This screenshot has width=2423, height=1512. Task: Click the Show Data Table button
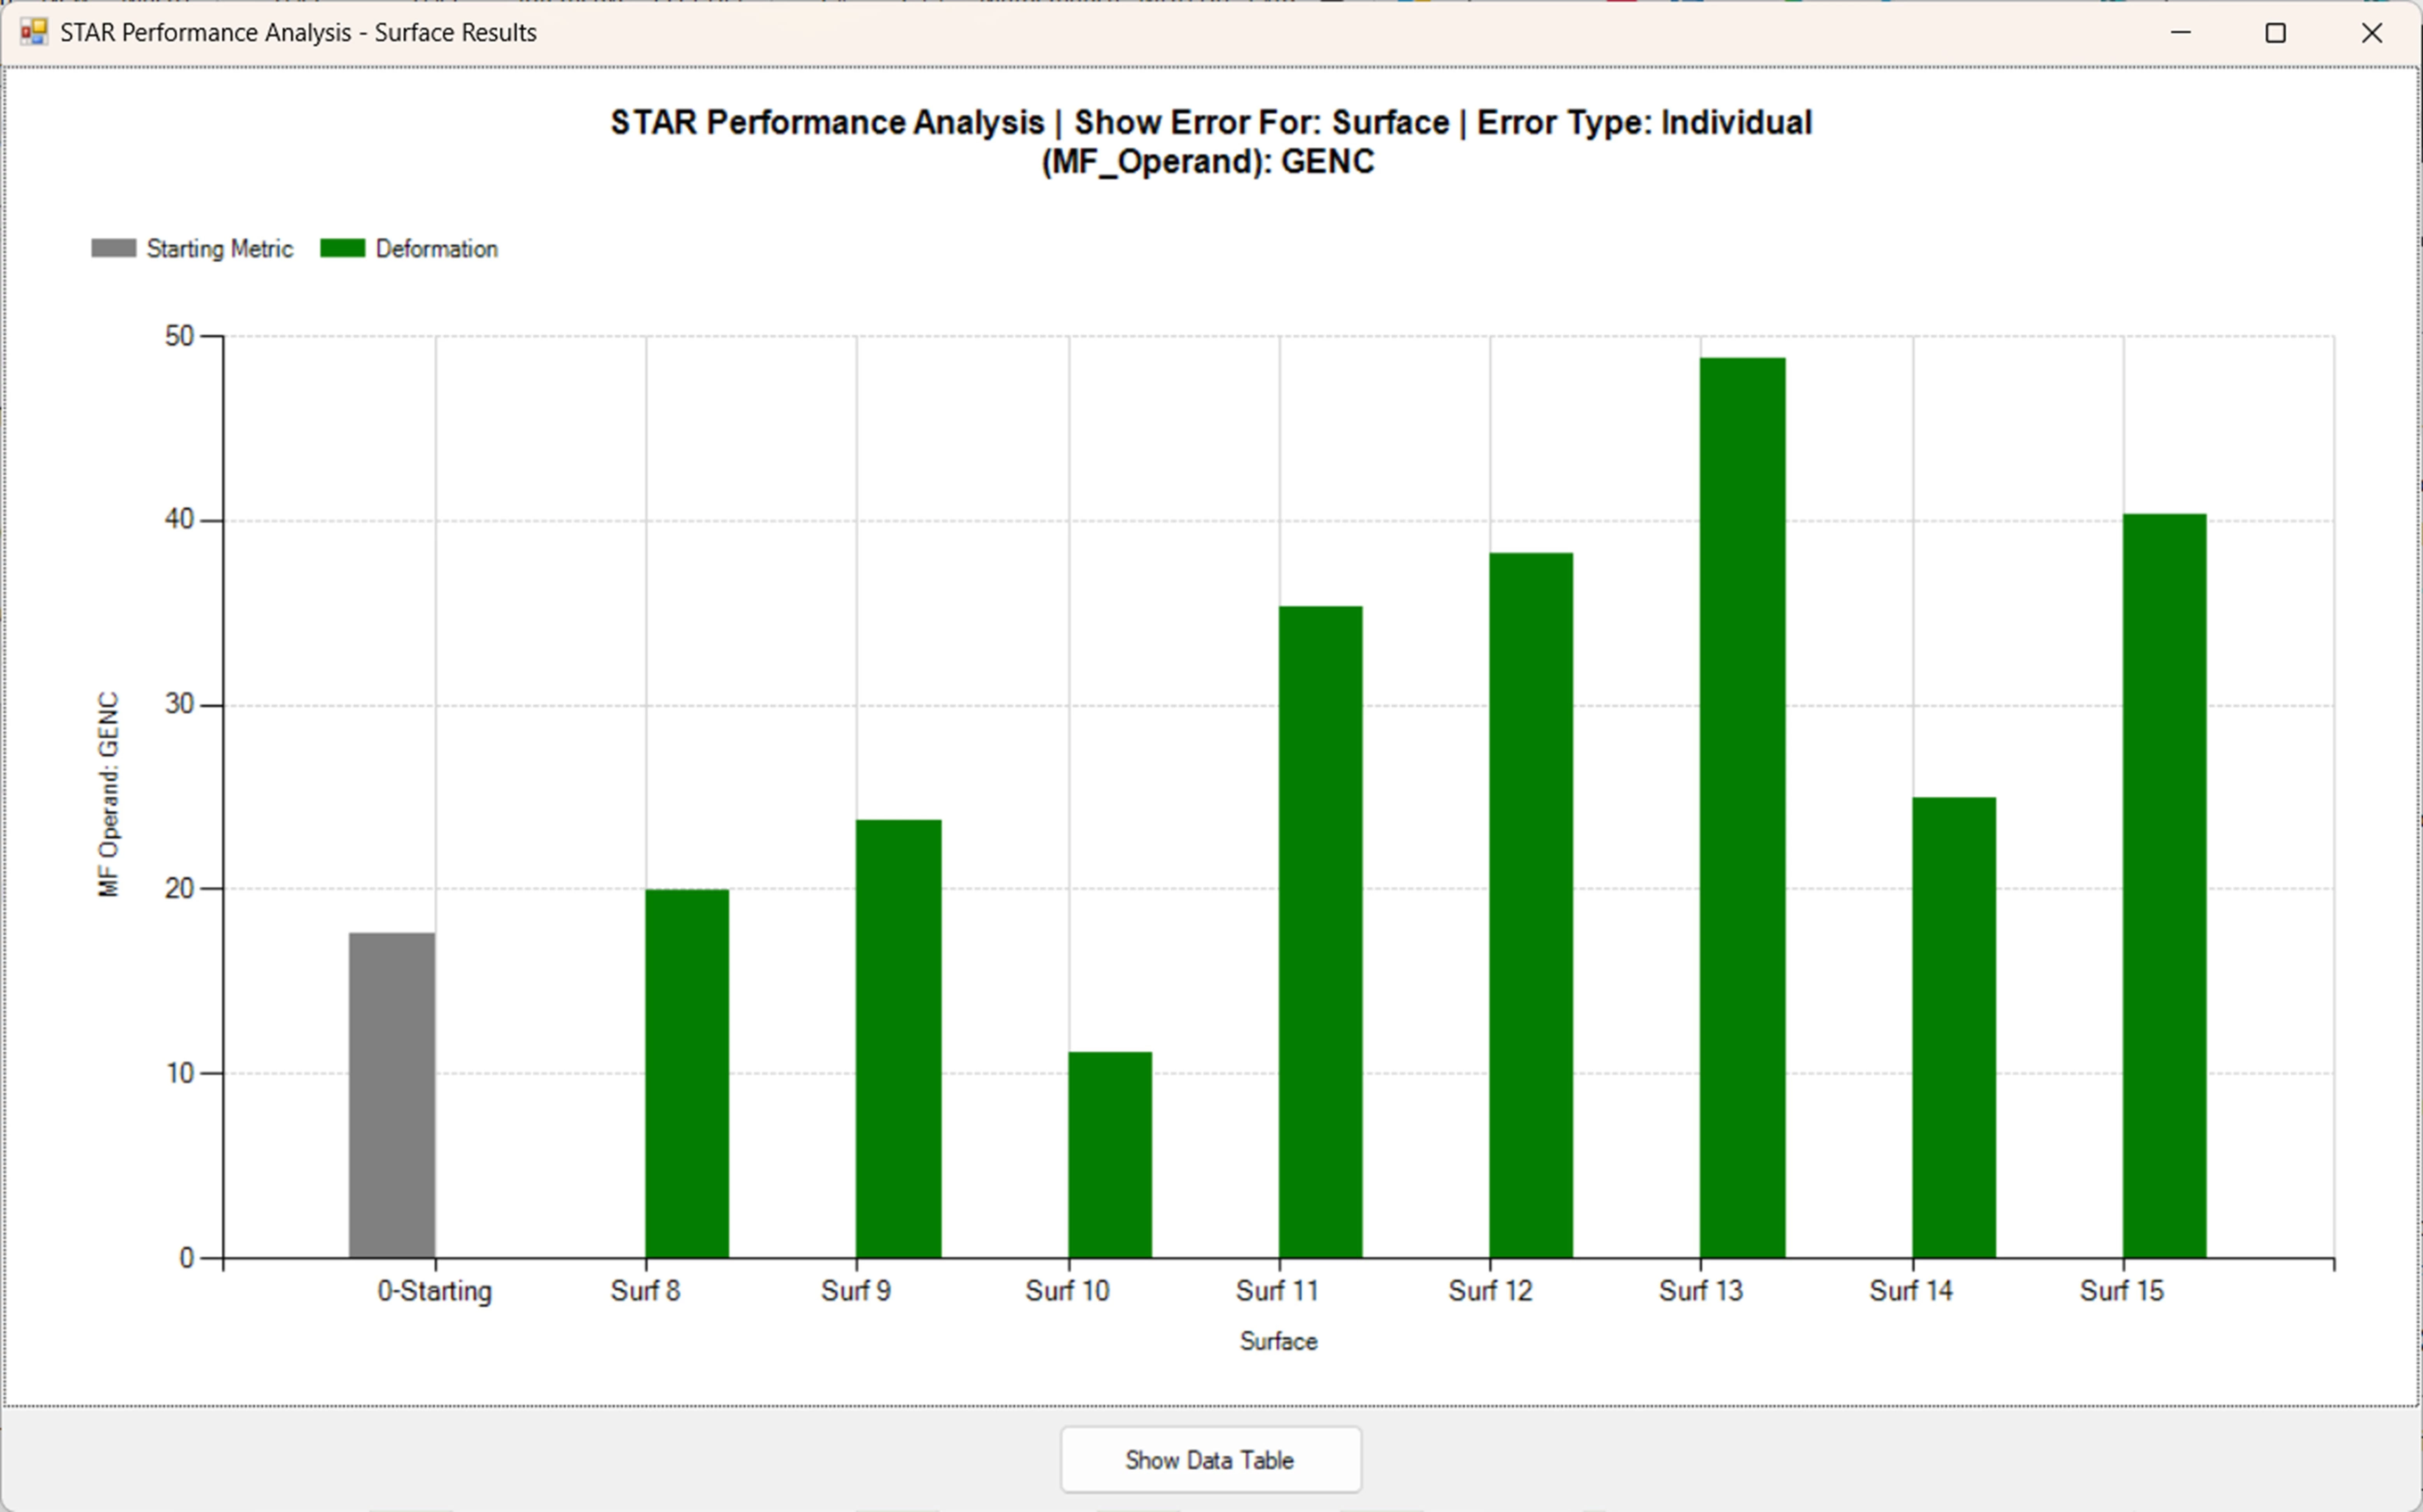tap(1210, 1460)
